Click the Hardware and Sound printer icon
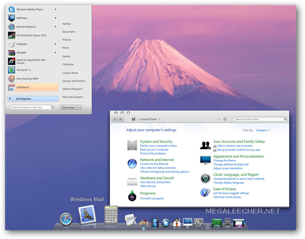Screen dimensions: 305x239 click(x=132, y=182)
